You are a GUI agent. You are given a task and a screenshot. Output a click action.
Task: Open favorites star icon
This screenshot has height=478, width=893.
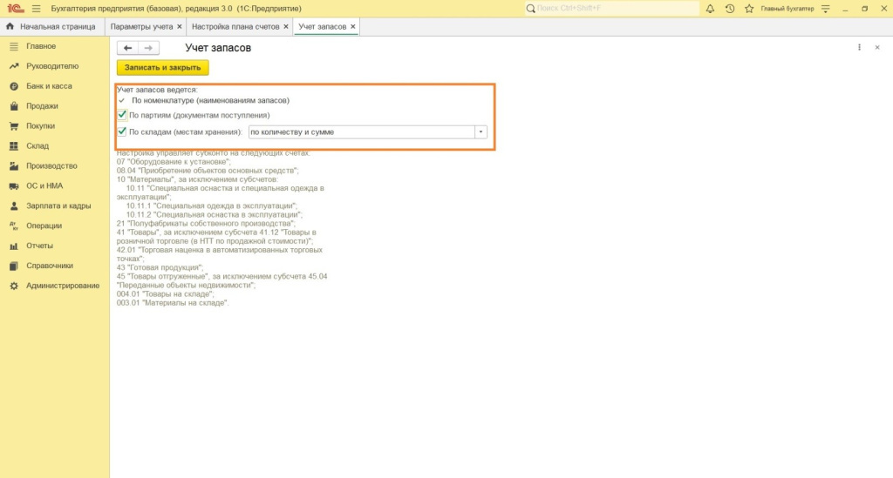pos(749,9)
